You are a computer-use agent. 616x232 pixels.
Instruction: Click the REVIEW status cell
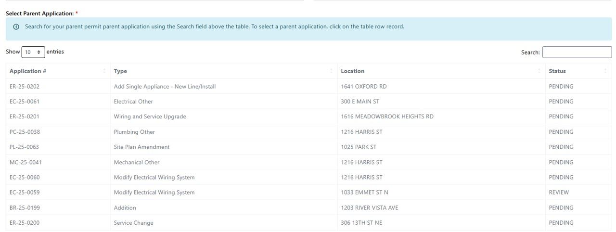pyautogui.click(x=558, y=193)
